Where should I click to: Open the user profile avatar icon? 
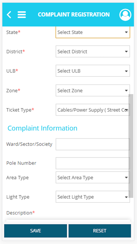pos(125,15)
